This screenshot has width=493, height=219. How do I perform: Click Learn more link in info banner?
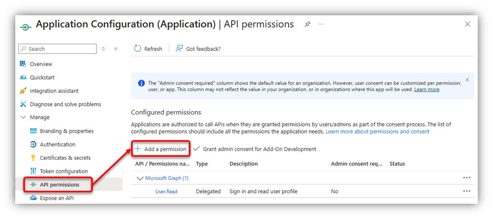pyautogui.click(x=427, y=90)
